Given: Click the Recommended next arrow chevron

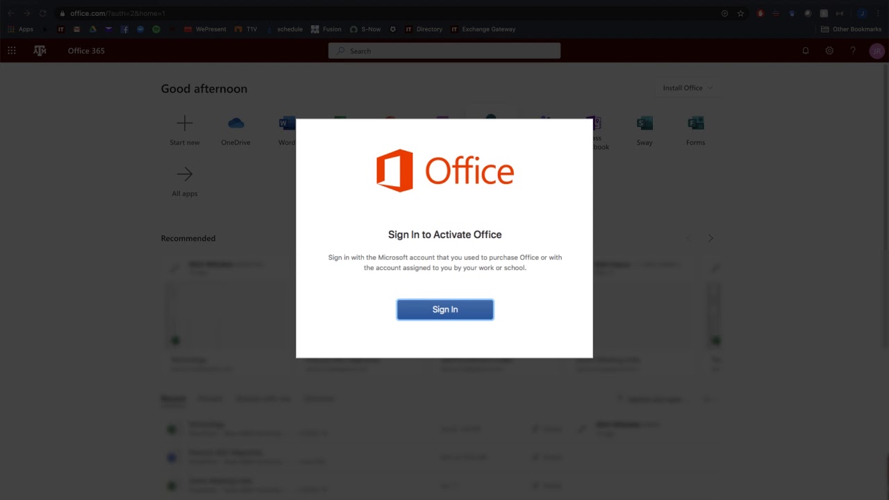Looking at the screenshot, I should [711, 238].
